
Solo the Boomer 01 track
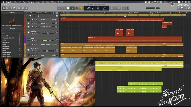coord(34,23)
